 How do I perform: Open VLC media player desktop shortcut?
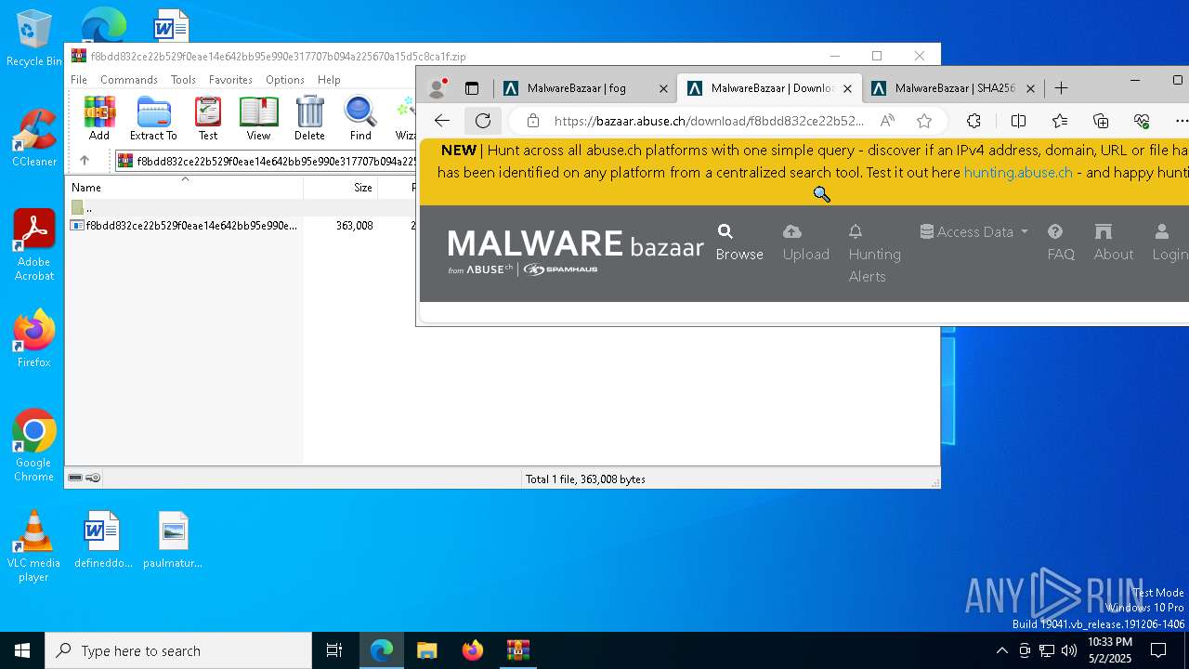[34, 546]
